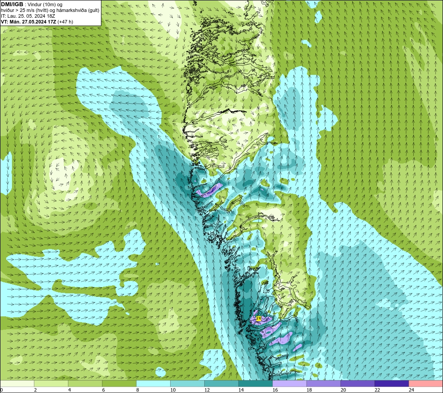This screenshot has height=393, width=443.
Task: Select the 0–2 m/s pale color swatch
Action: click(x=17, y=383)
